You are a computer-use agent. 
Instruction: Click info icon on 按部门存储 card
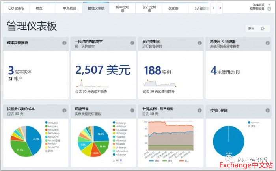(267, 111)
